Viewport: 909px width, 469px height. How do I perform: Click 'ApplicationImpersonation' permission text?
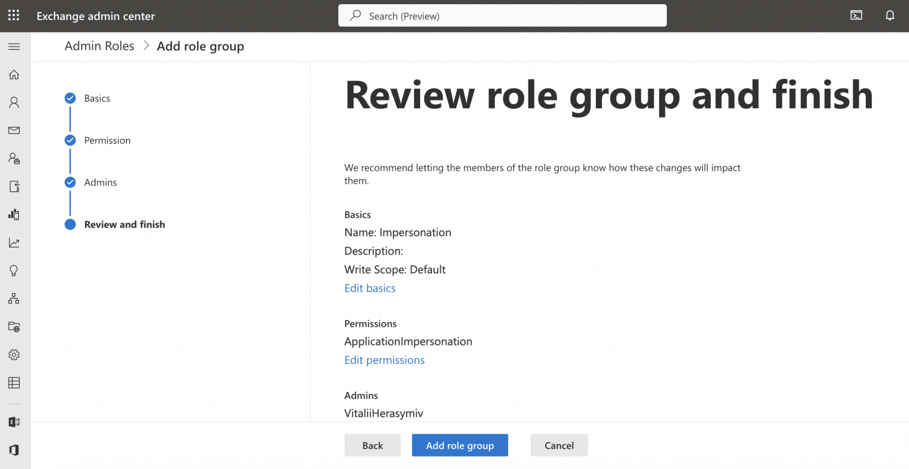(x=408, y=341)
